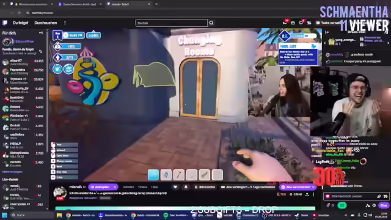Click into the Twitch search field

171,23
